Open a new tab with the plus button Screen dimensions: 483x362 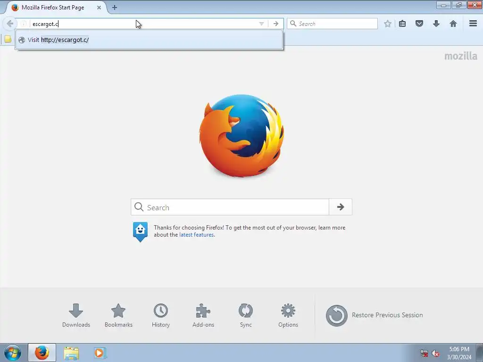(x=115, y=8)
